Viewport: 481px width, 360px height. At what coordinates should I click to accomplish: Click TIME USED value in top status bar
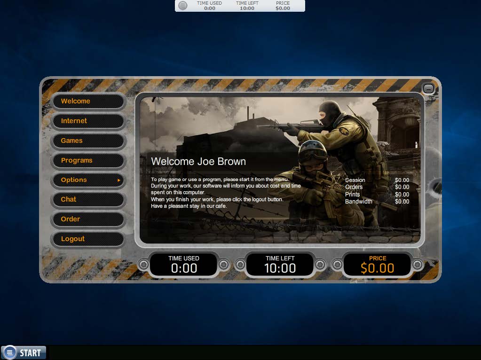(x=210, y=8)
